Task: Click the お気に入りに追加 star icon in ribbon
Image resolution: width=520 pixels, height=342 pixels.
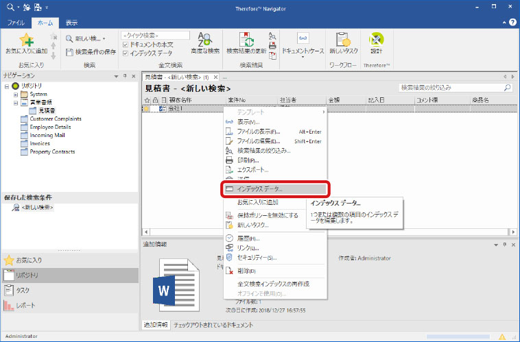Action: (x=26, y=40)
